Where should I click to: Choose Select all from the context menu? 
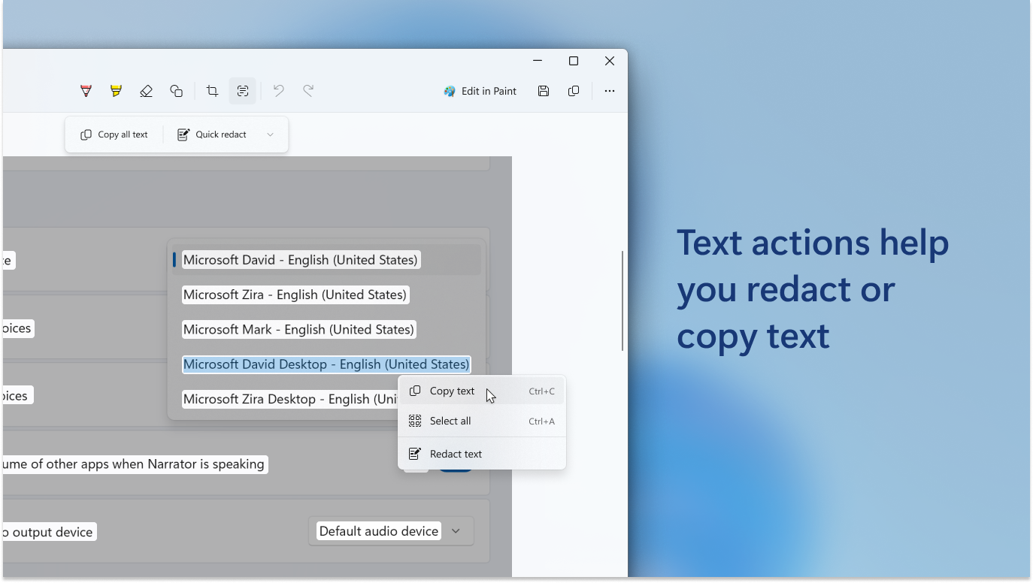click(x=451, y=421)
